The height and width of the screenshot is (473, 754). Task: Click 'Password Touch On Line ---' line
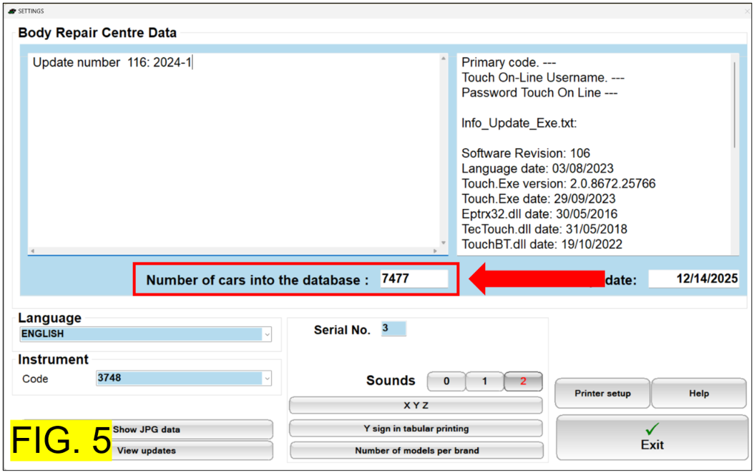pos(539,92)
